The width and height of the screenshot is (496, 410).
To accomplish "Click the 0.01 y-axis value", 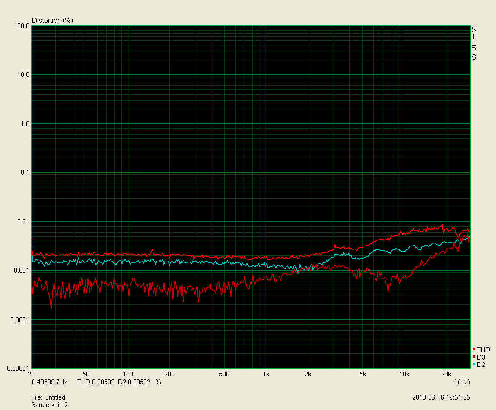I will (23, 222).
